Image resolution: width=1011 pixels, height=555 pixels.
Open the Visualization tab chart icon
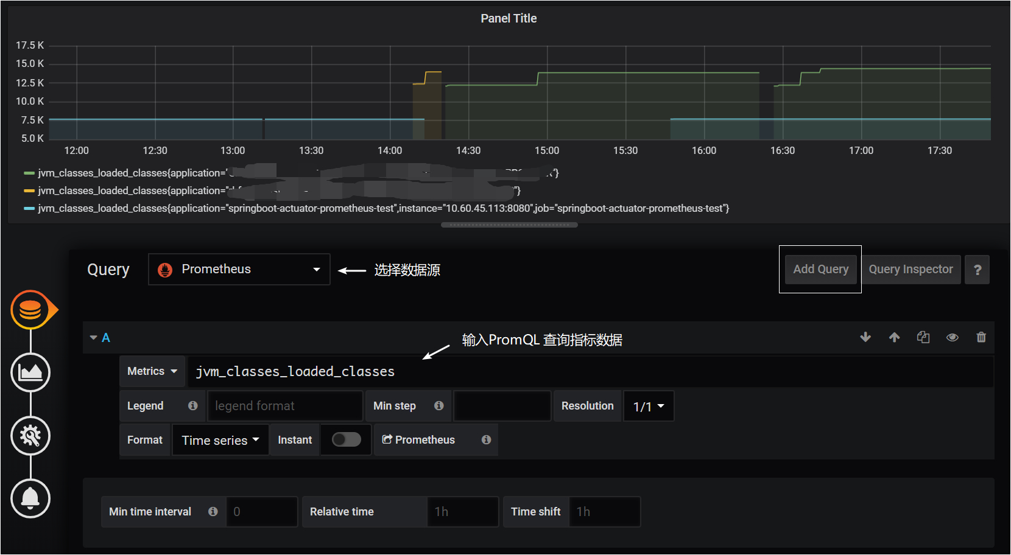pyautogui.click(x=30, y=372)
